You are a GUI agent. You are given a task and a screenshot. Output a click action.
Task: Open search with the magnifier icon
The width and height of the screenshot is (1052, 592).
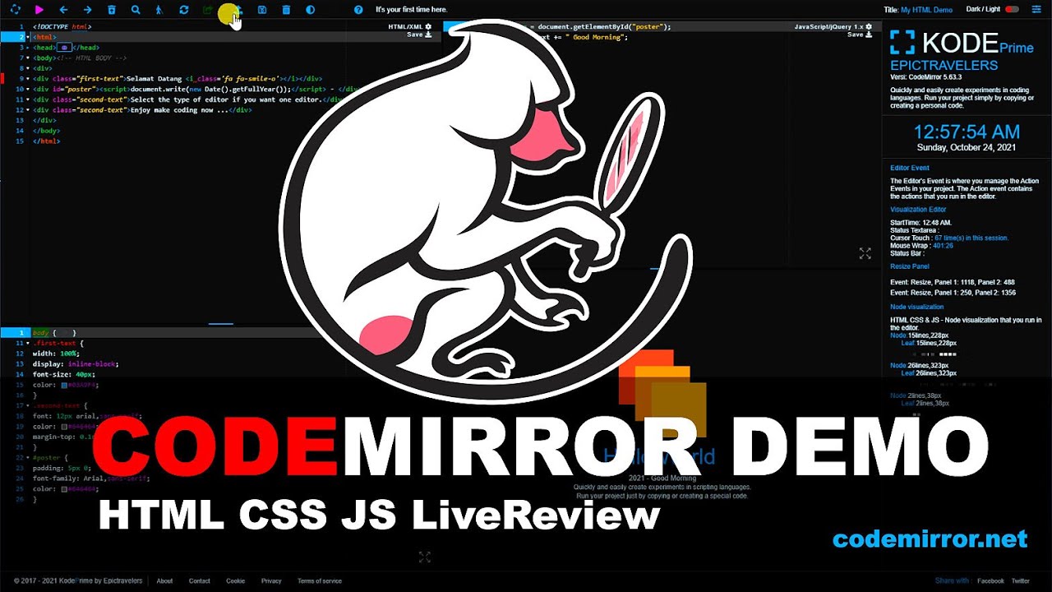[136, 10]
